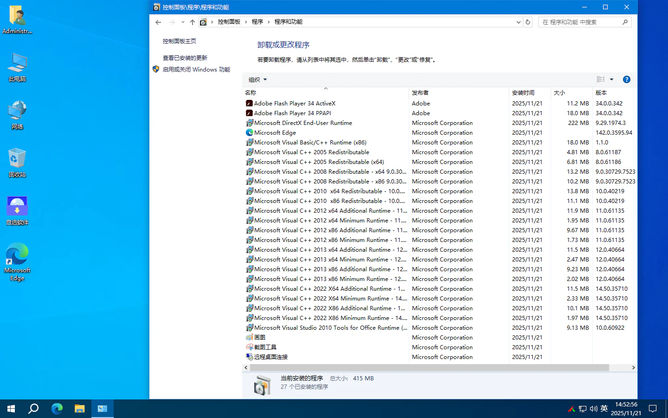Screen dimensions: 668x418
Task: Open the 组织 dropdown menu
Action: tap(257, 79)
